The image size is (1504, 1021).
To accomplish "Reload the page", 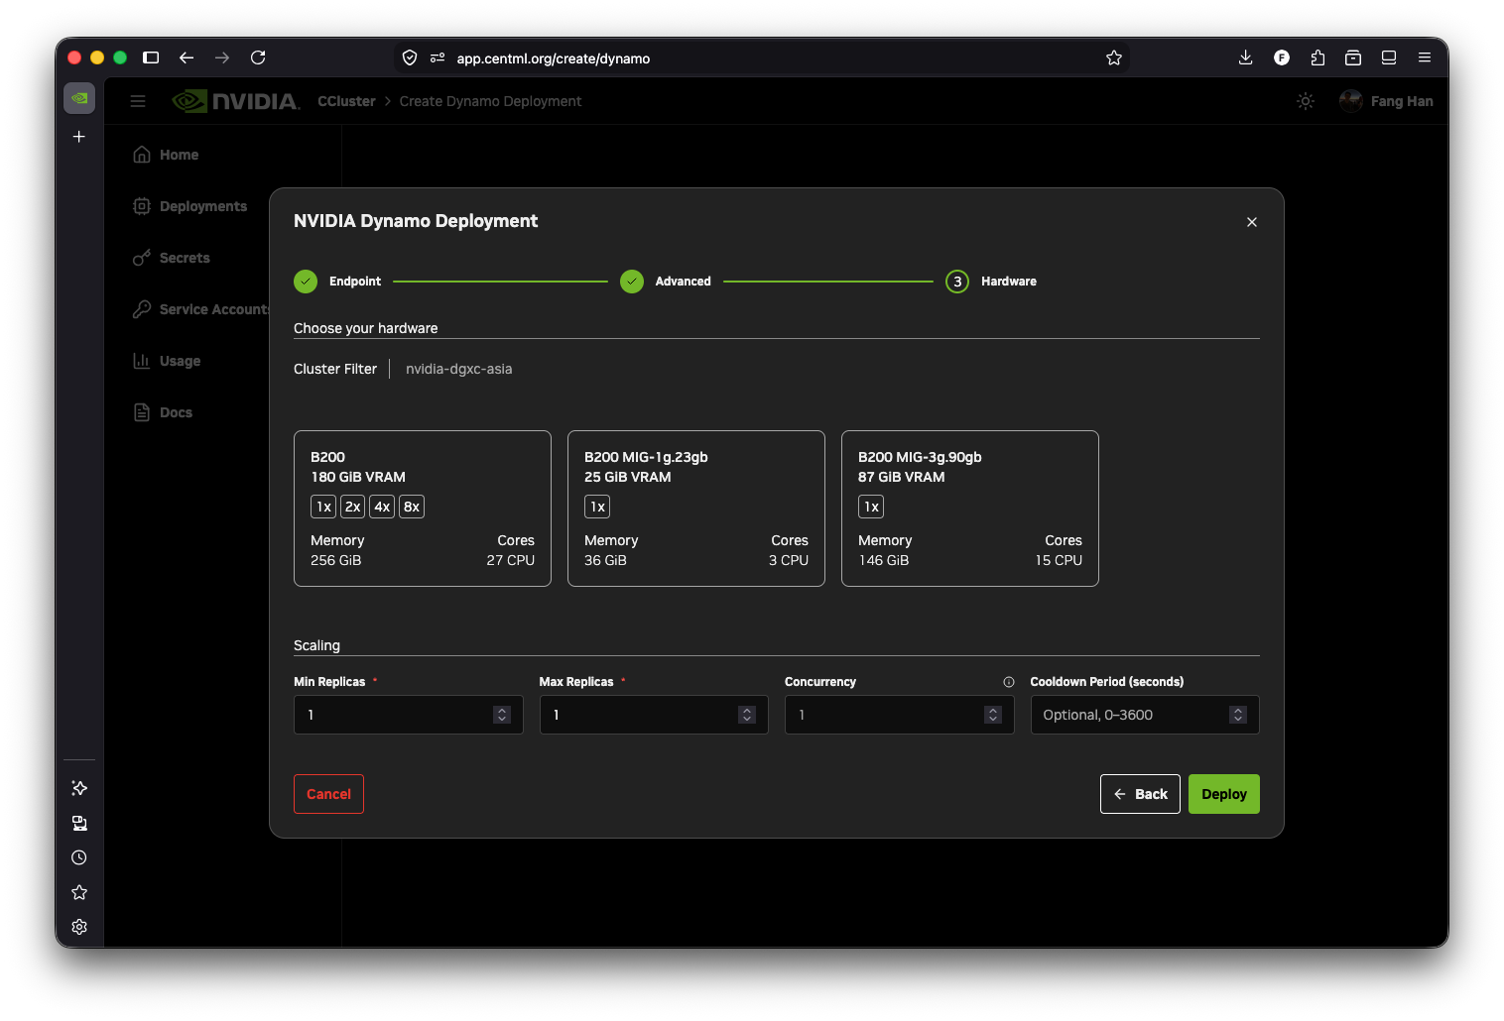I will click(x=258, y=57).
